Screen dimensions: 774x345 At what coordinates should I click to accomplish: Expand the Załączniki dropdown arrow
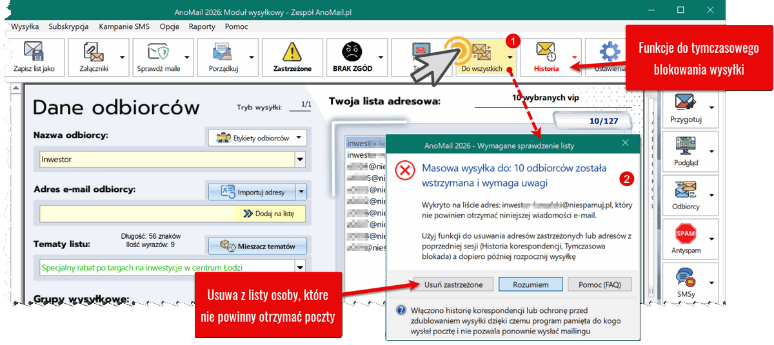pos(124,57)
